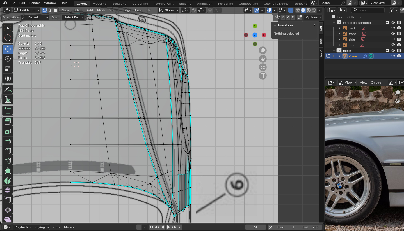Uncheck the mesh collection checkbox
Screen dimensions: 404x231
pos(387,51)
